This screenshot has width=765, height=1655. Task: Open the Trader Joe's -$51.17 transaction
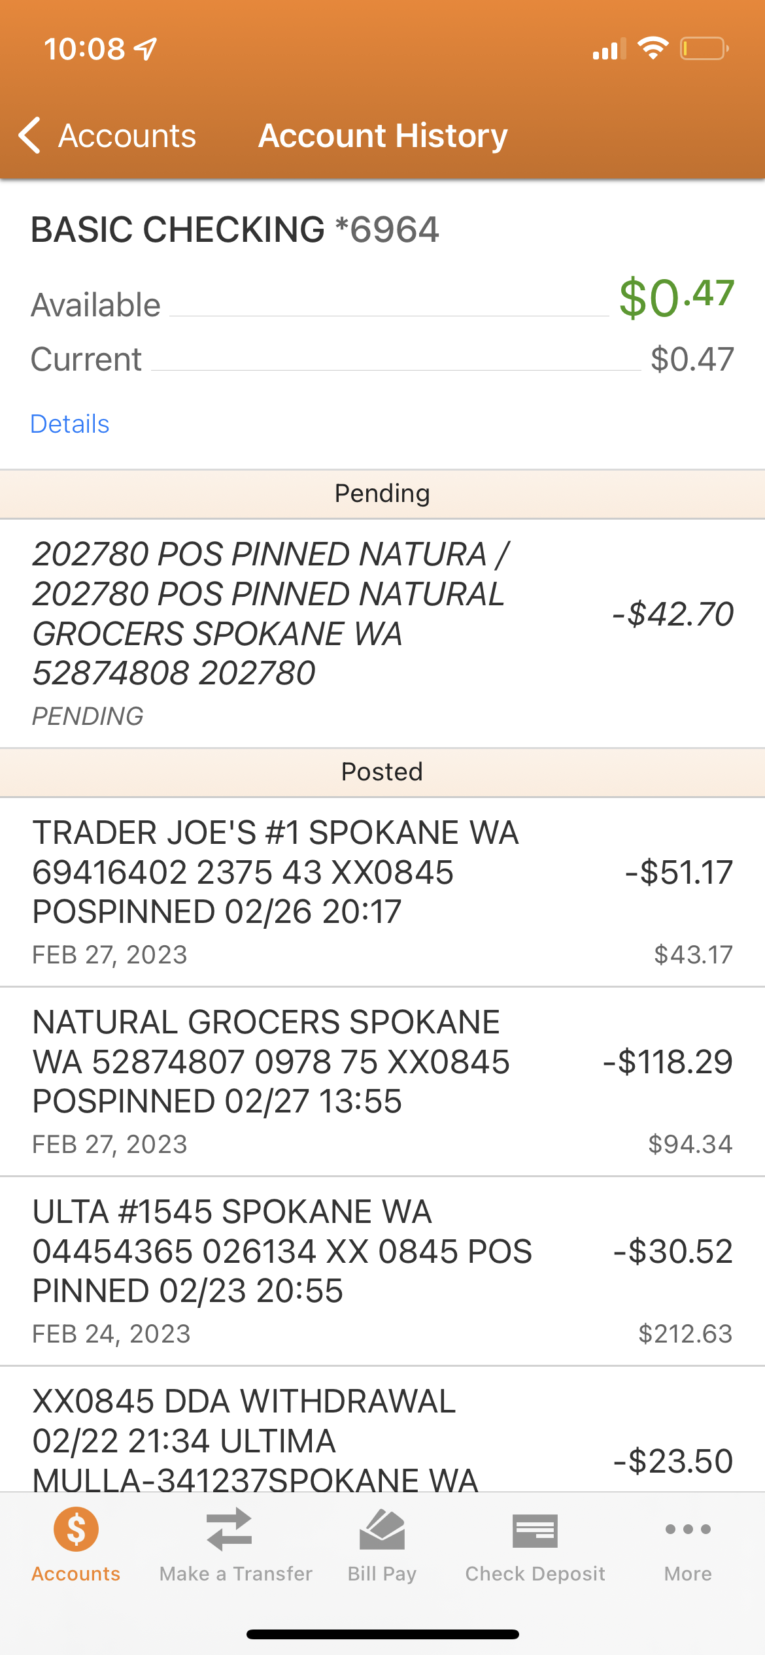(x=382, y=892)
